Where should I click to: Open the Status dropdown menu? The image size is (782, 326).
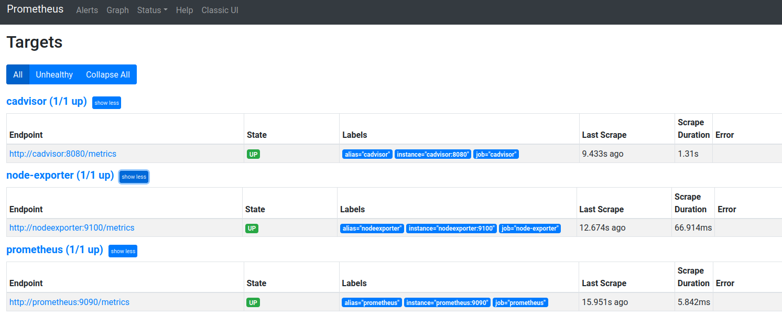[152, 10]
